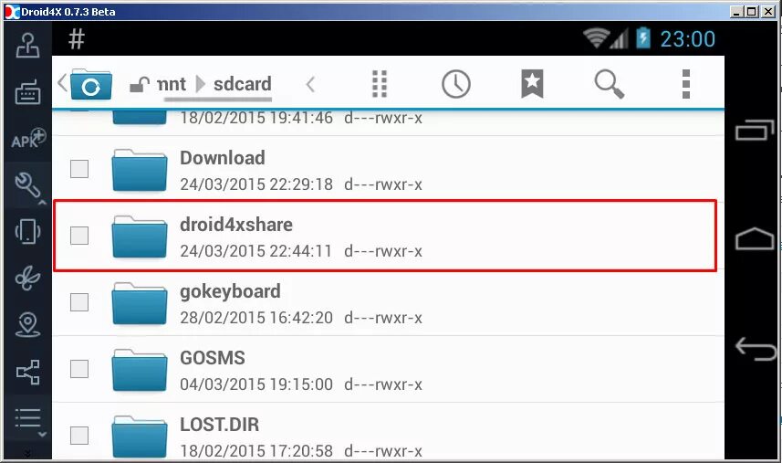Image resolution: width=782 pixels, height=463 pixels.
Task: Click the share sidebar icon
Action: coord(28,372)
